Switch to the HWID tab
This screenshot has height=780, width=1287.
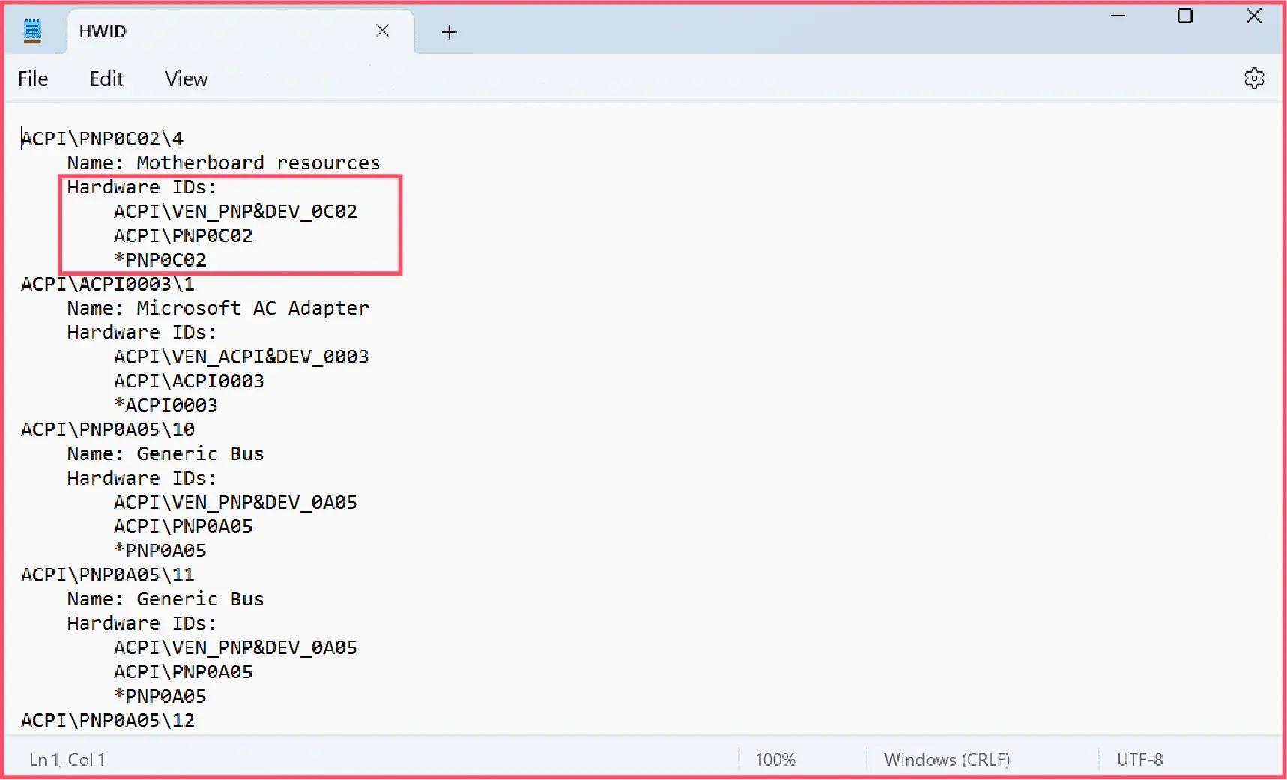click(x=102, y=31)
